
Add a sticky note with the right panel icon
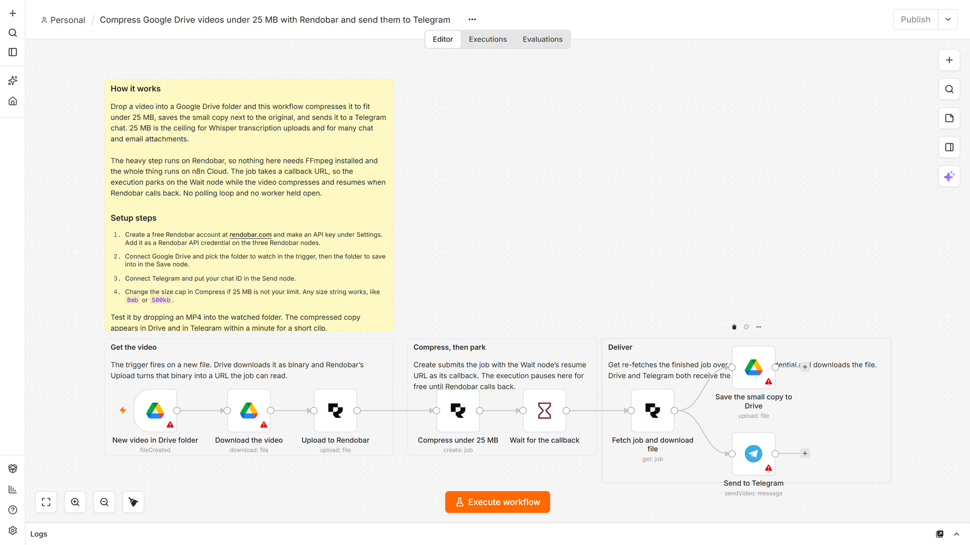click(x=949, y=118)
